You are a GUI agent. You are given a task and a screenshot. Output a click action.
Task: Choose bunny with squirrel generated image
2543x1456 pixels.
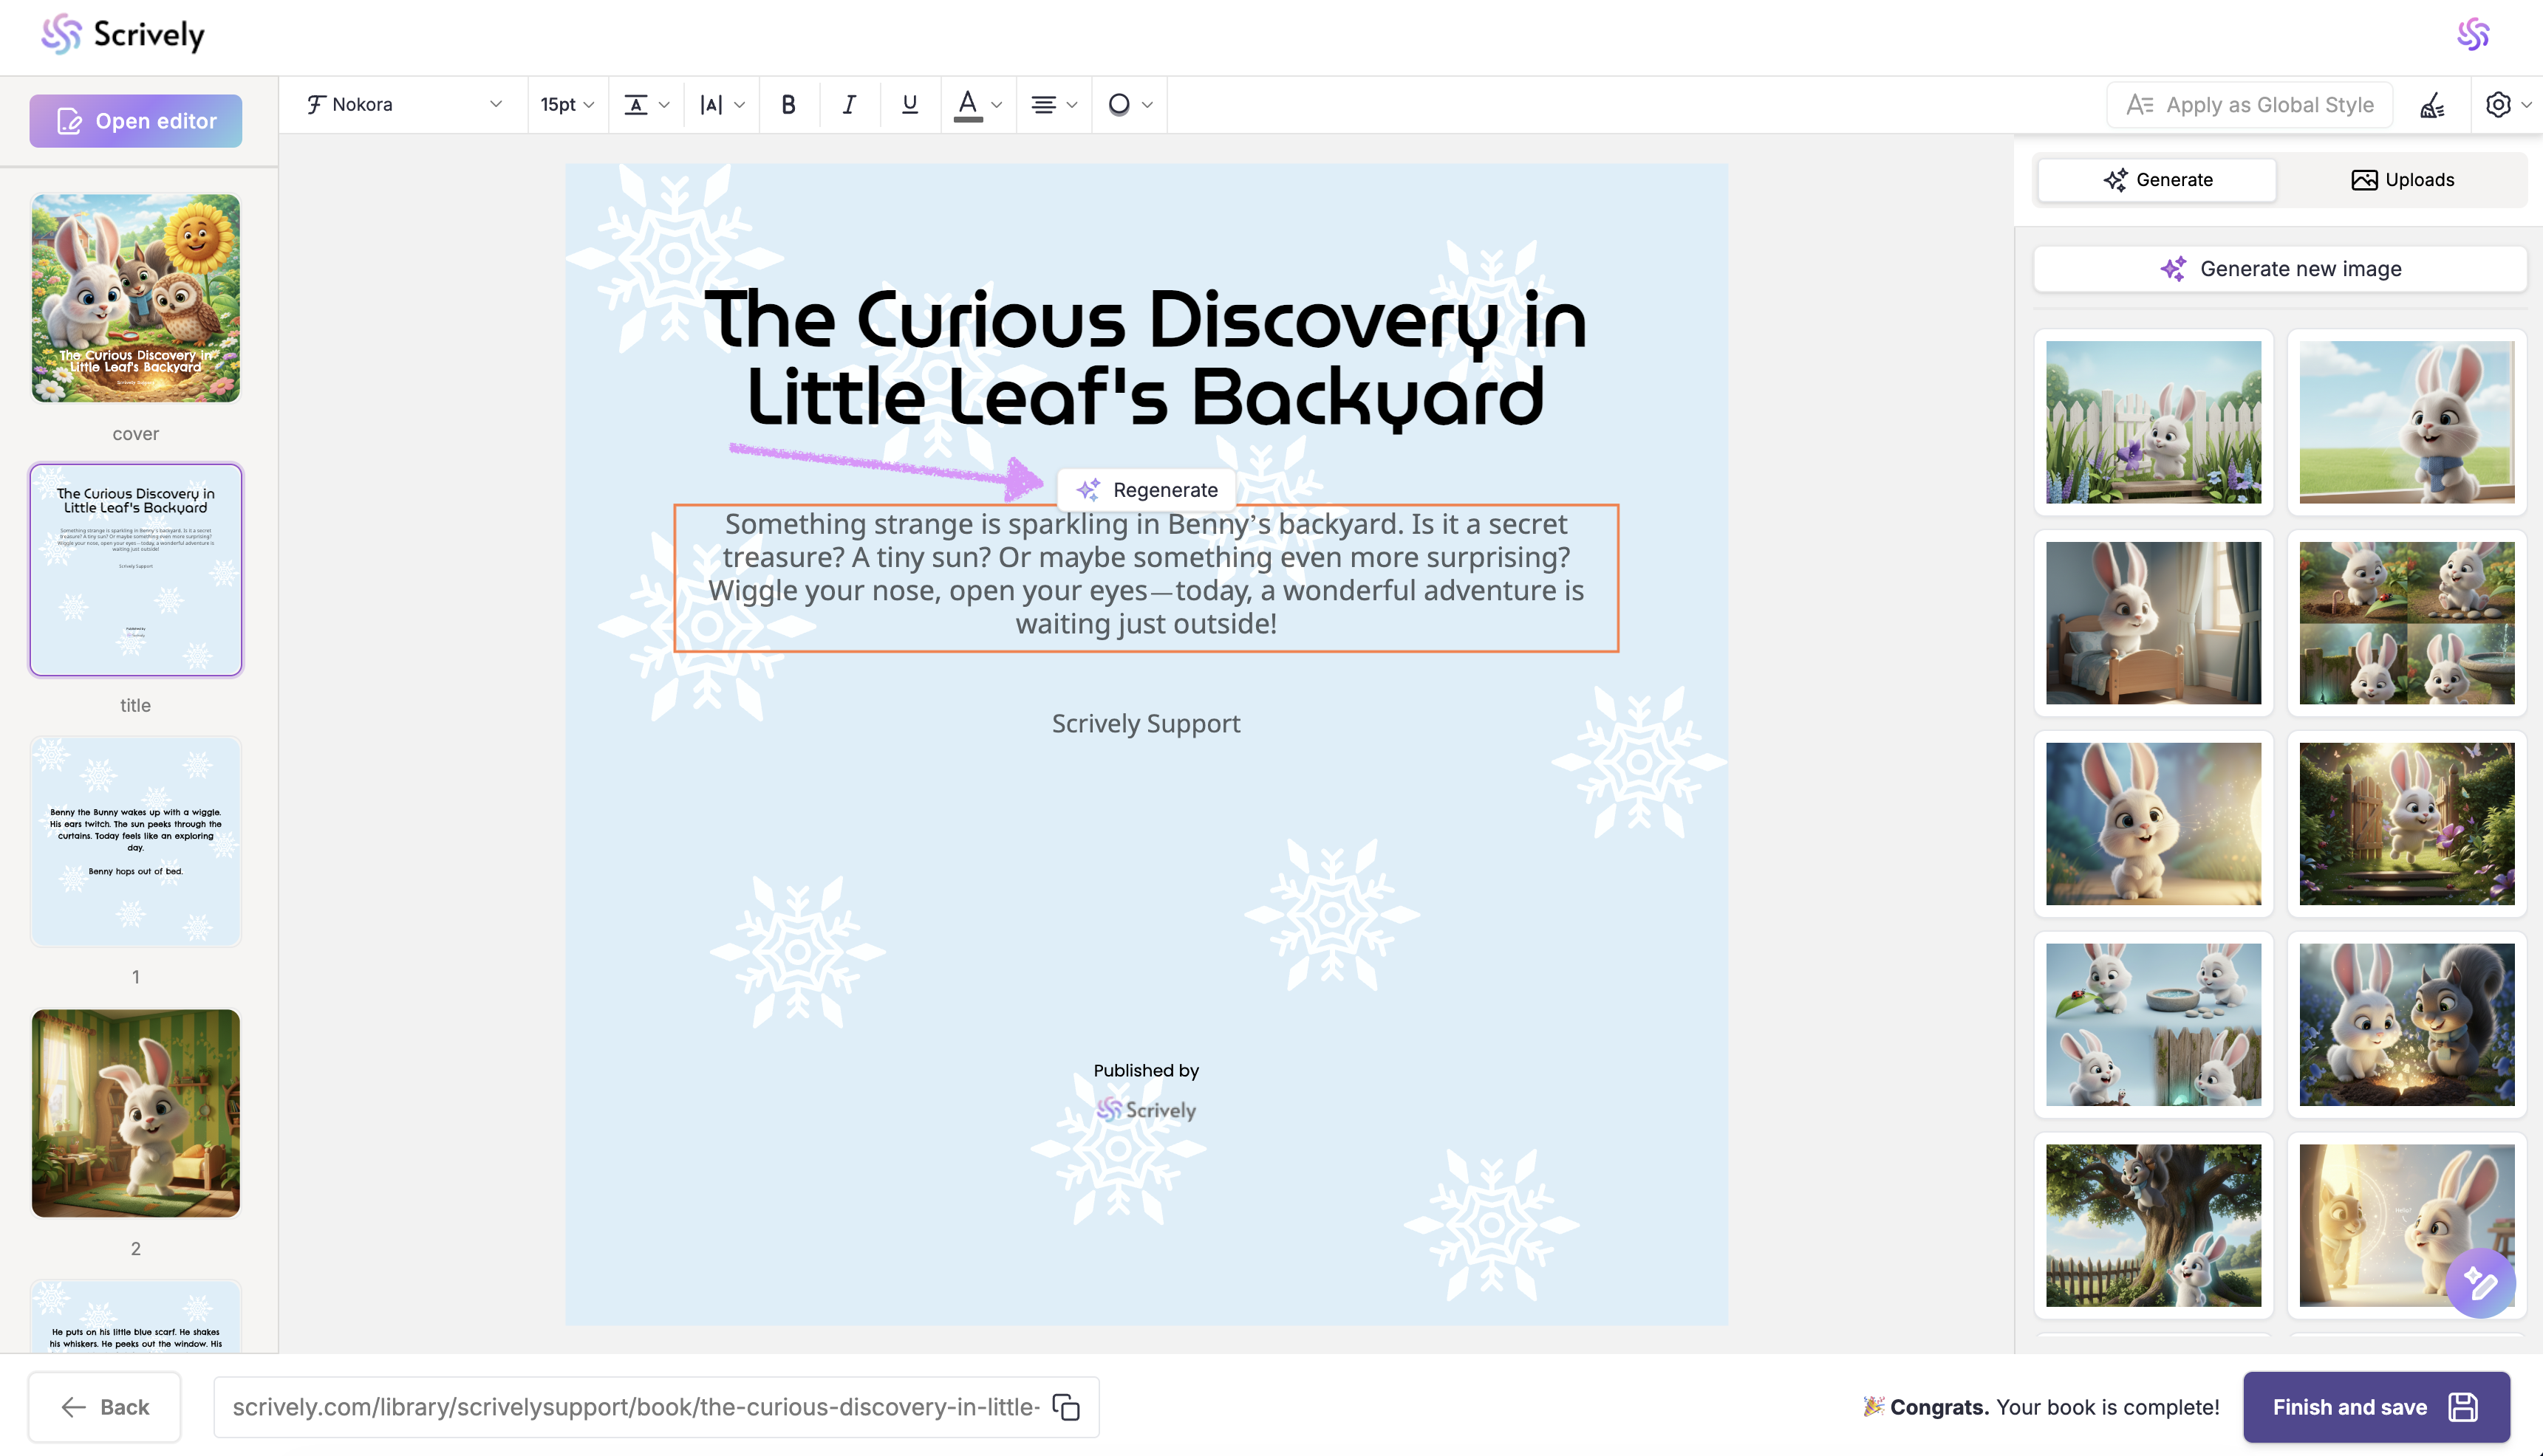[x=2406, y=1024]
